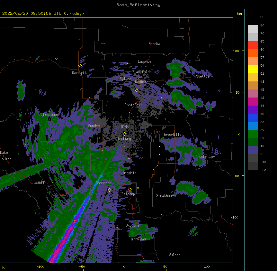Select the RockyMH label
The image size is (277, 271).
(x=79, y=73)
